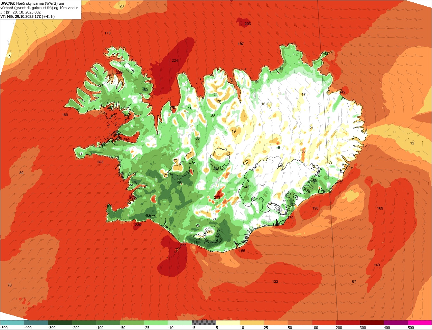The width and height of the screenshot is (432, 330).
Task: Click the value "-24" in the north
Action: (215, 94)
